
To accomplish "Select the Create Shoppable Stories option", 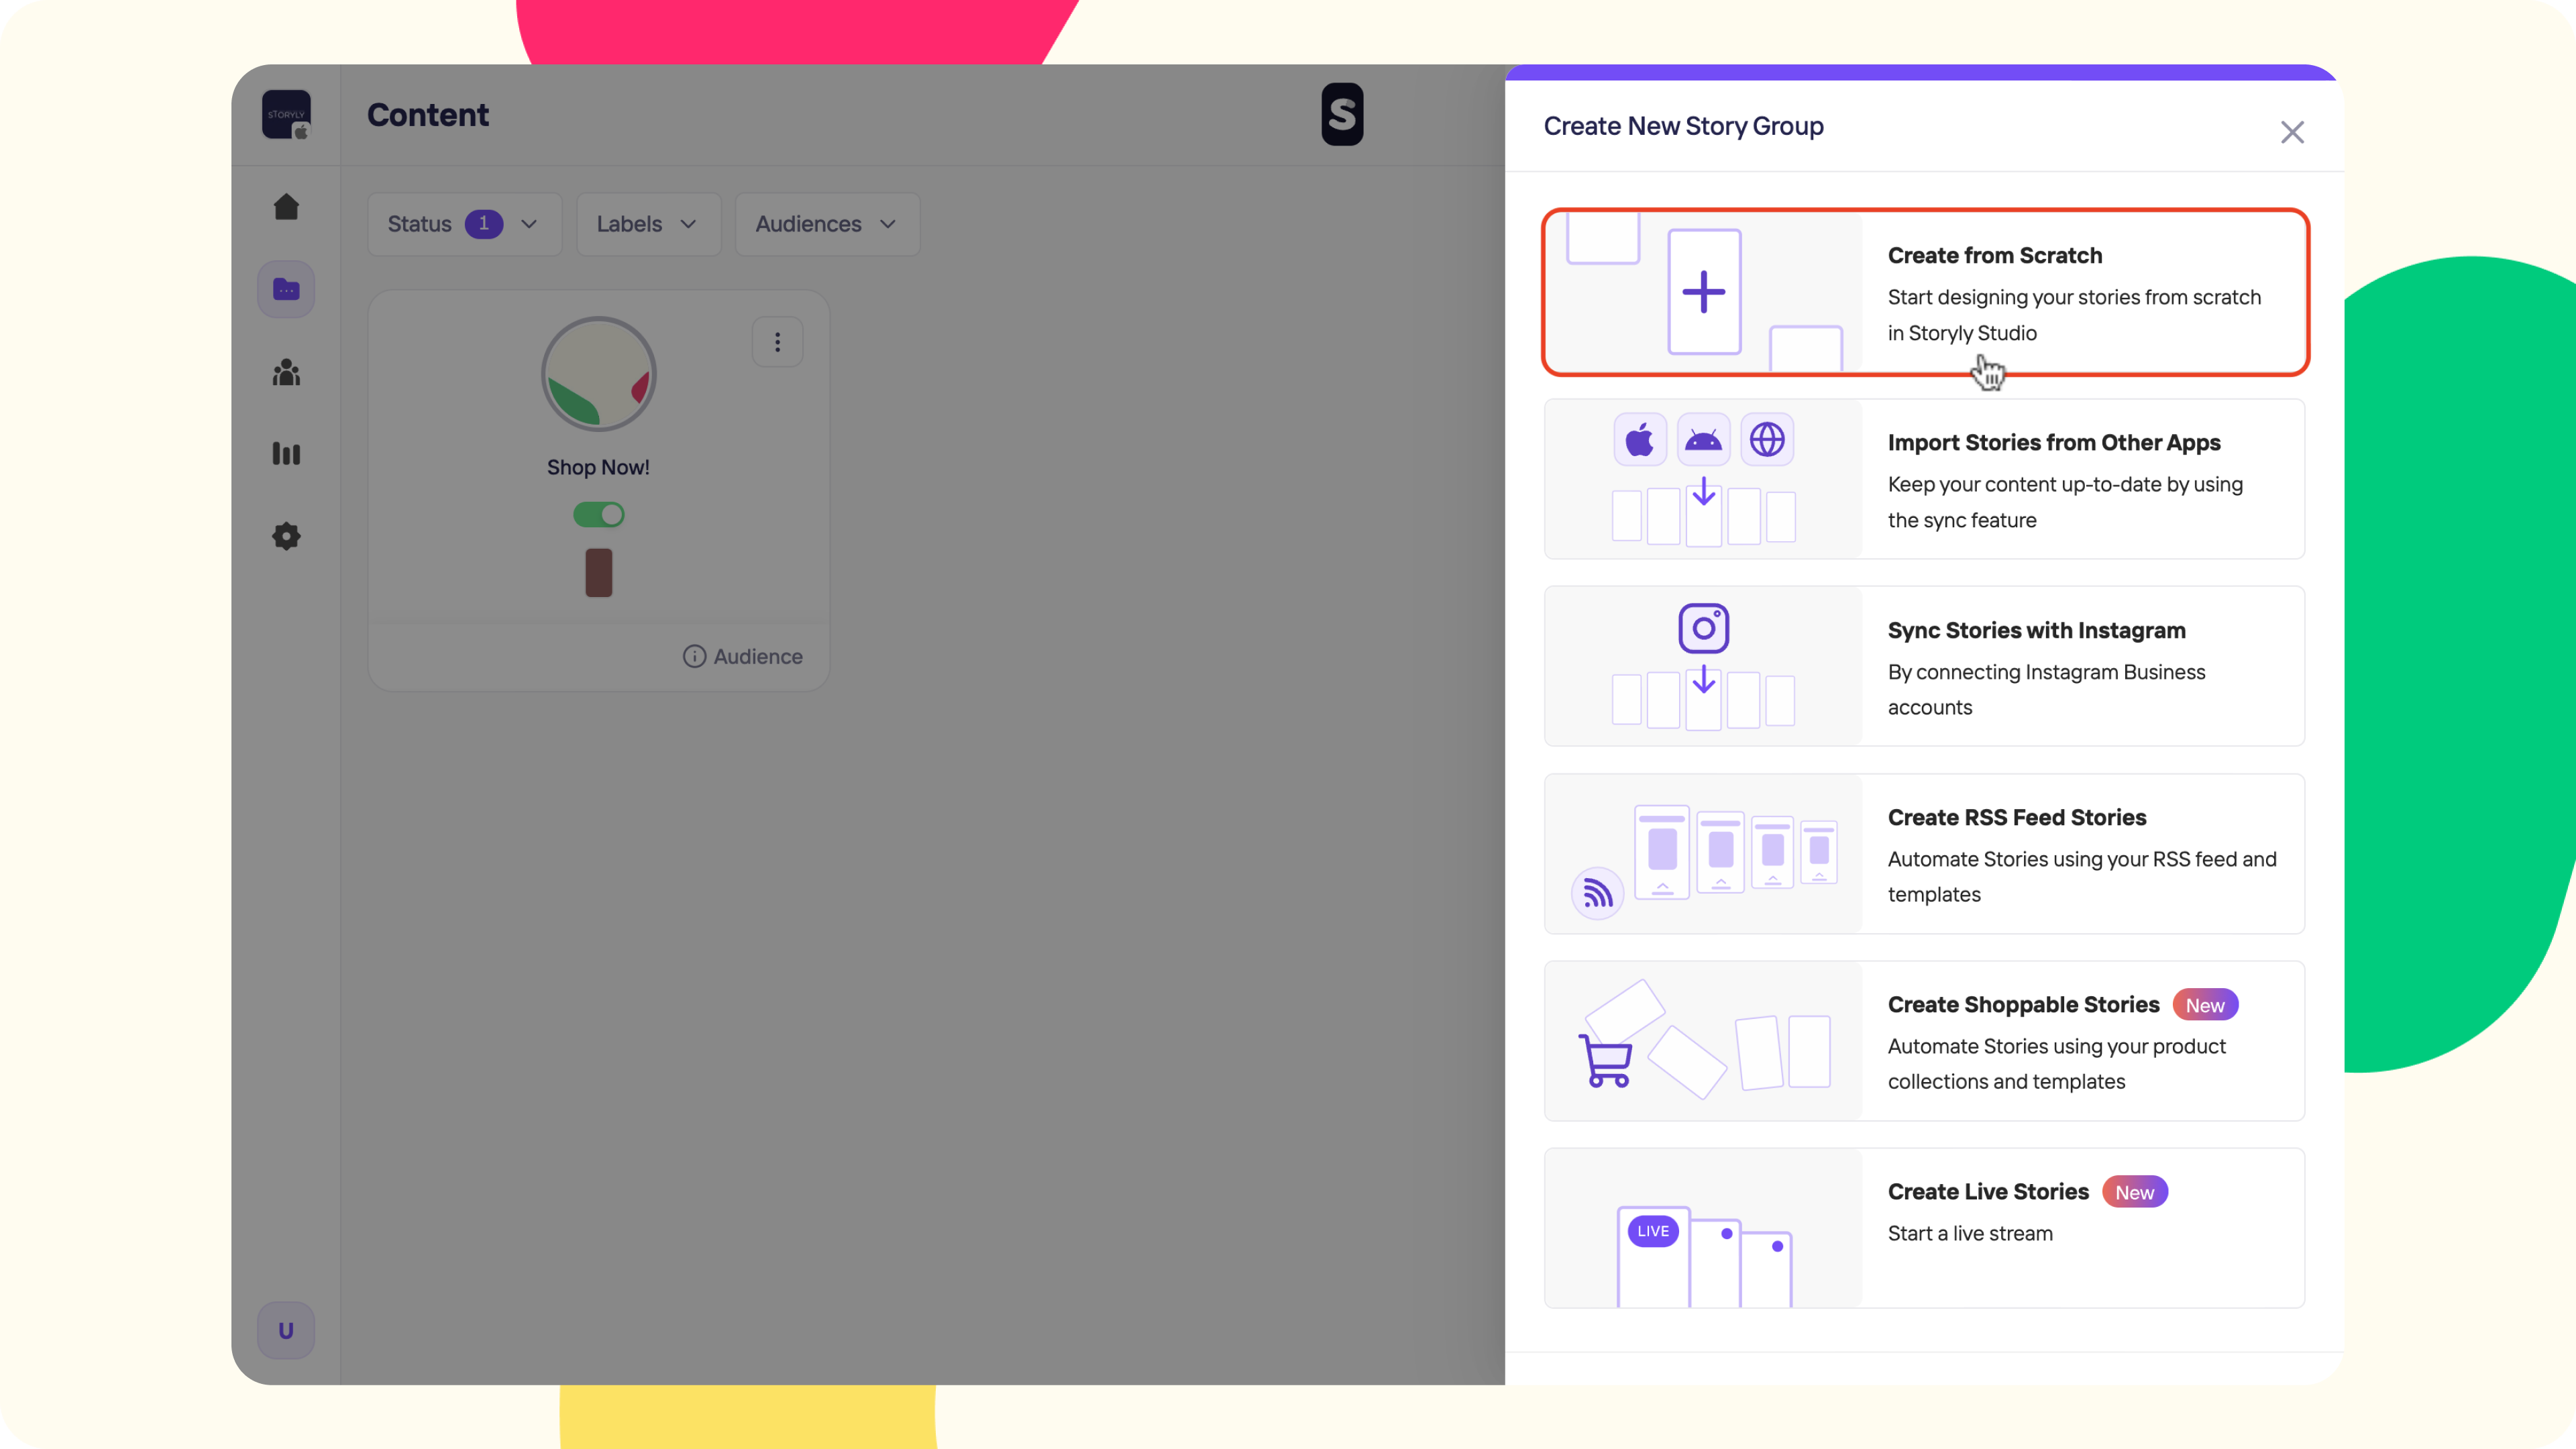I will [1924, 1041].
